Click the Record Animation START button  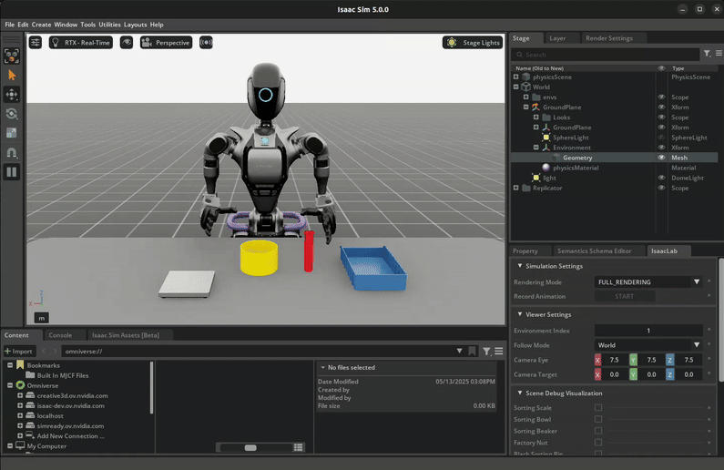624,296
